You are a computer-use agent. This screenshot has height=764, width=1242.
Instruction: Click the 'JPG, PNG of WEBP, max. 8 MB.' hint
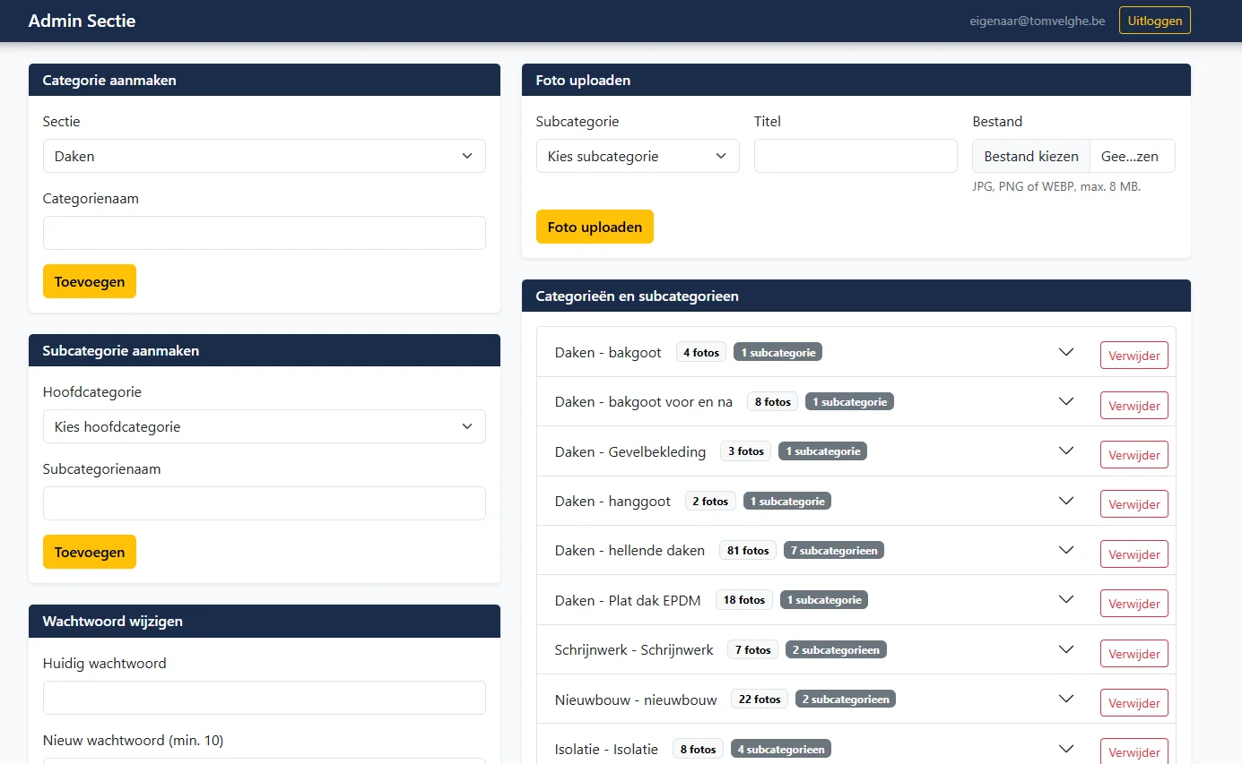(x=1056, y=186)
